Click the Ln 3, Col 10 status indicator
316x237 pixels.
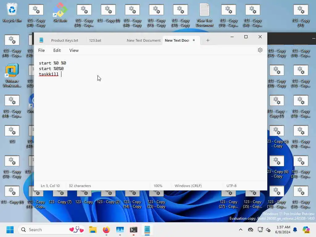point(50,186)
